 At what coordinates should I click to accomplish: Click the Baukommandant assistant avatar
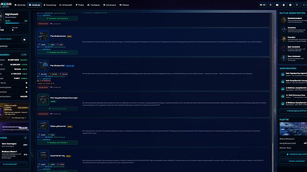[x=284, y=20]
